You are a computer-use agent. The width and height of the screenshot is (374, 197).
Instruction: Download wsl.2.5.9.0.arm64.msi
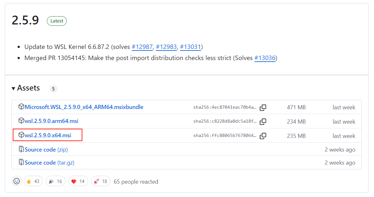(51, 121)
